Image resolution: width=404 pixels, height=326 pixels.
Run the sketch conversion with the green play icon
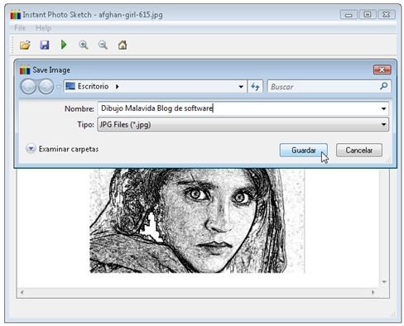click(x=64, y=45)
